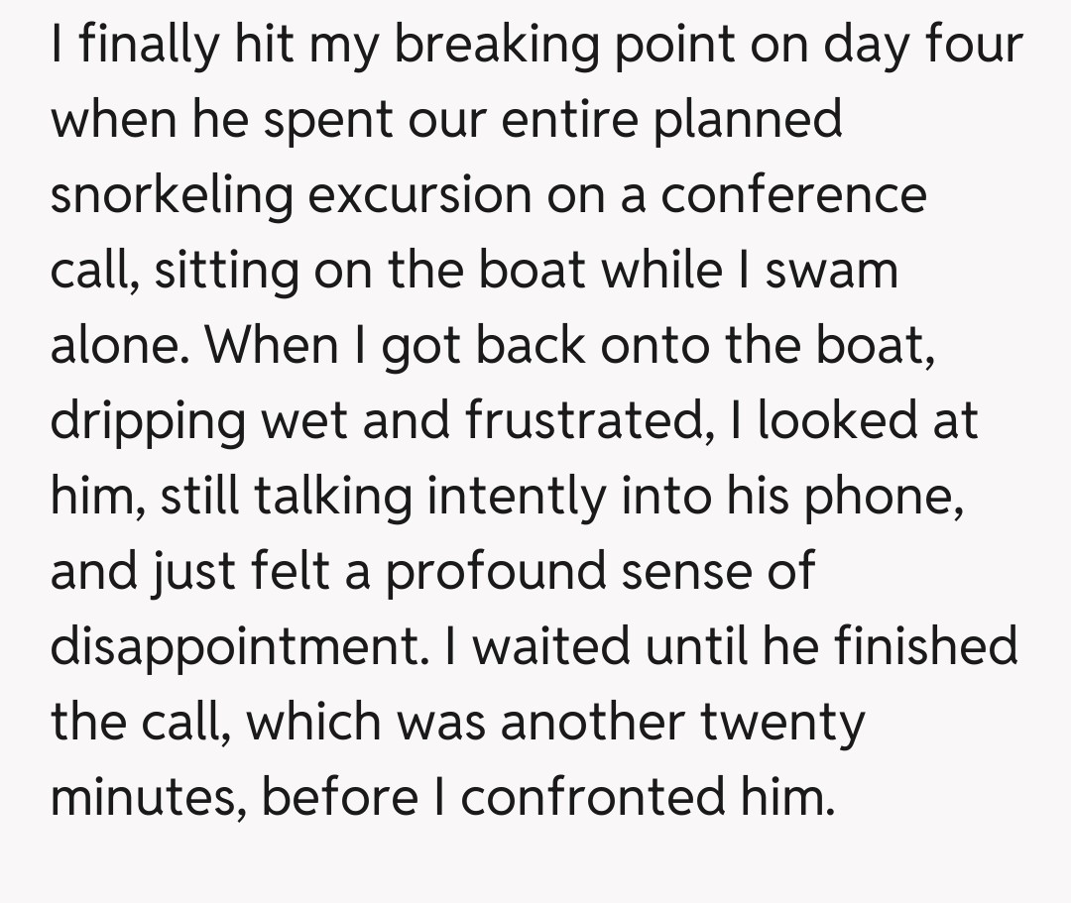Tap the word "planned"
The image size is (1071, 903).
coord(763,120)
